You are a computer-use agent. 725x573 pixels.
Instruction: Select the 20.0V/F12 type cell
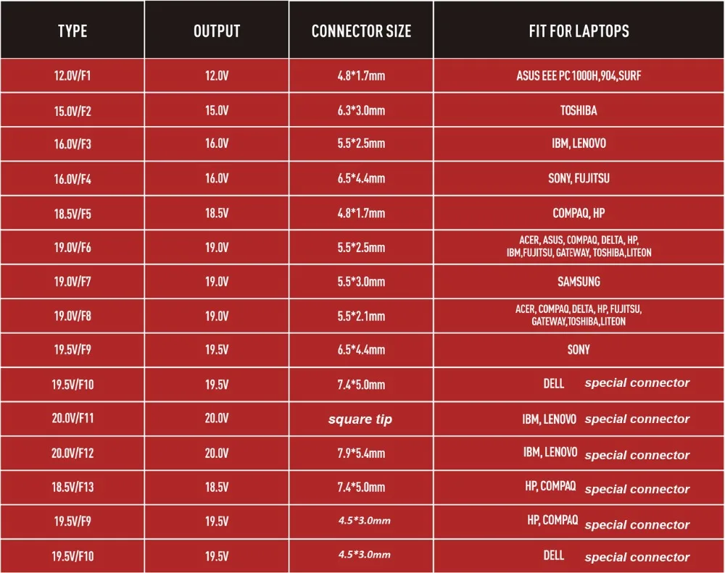pos(72,453)
